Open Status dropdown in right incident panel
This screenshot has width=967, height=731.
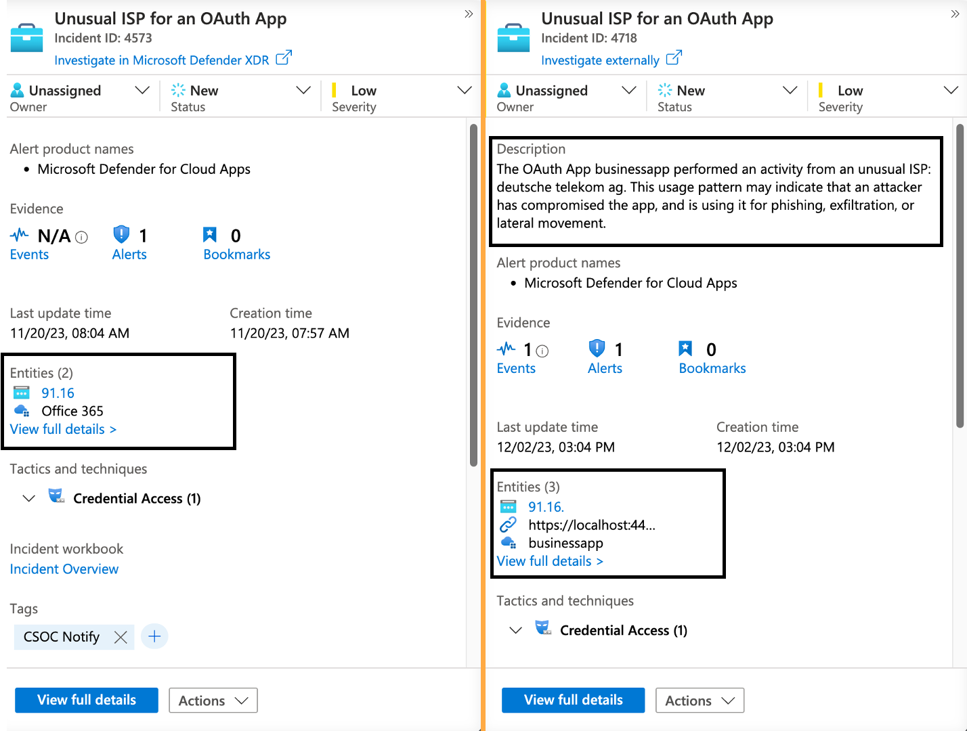790,91
